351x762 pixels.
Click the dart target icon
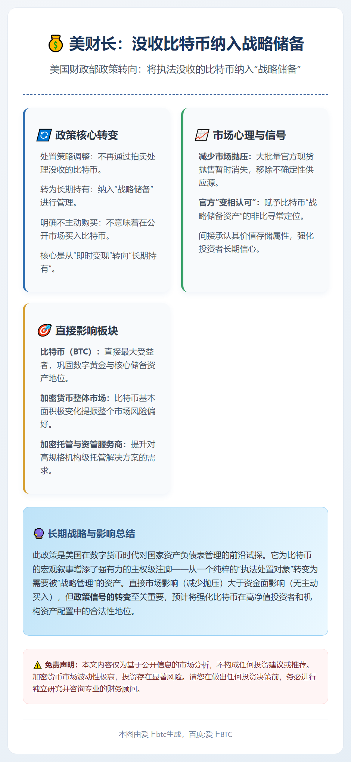pos(44,331)
